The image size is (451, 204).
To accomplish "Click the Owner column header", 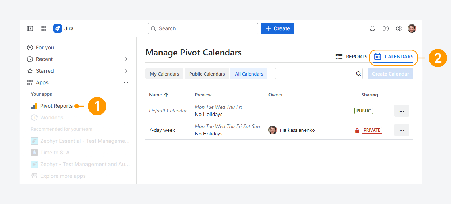I will [275, 95].
